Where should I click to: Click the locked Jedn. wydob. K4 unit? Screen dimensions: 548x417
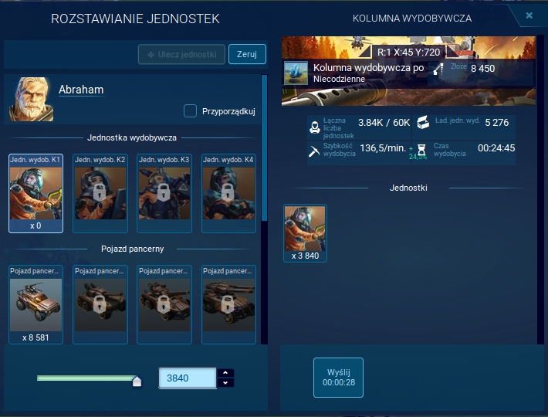click(x=228, y=192)
